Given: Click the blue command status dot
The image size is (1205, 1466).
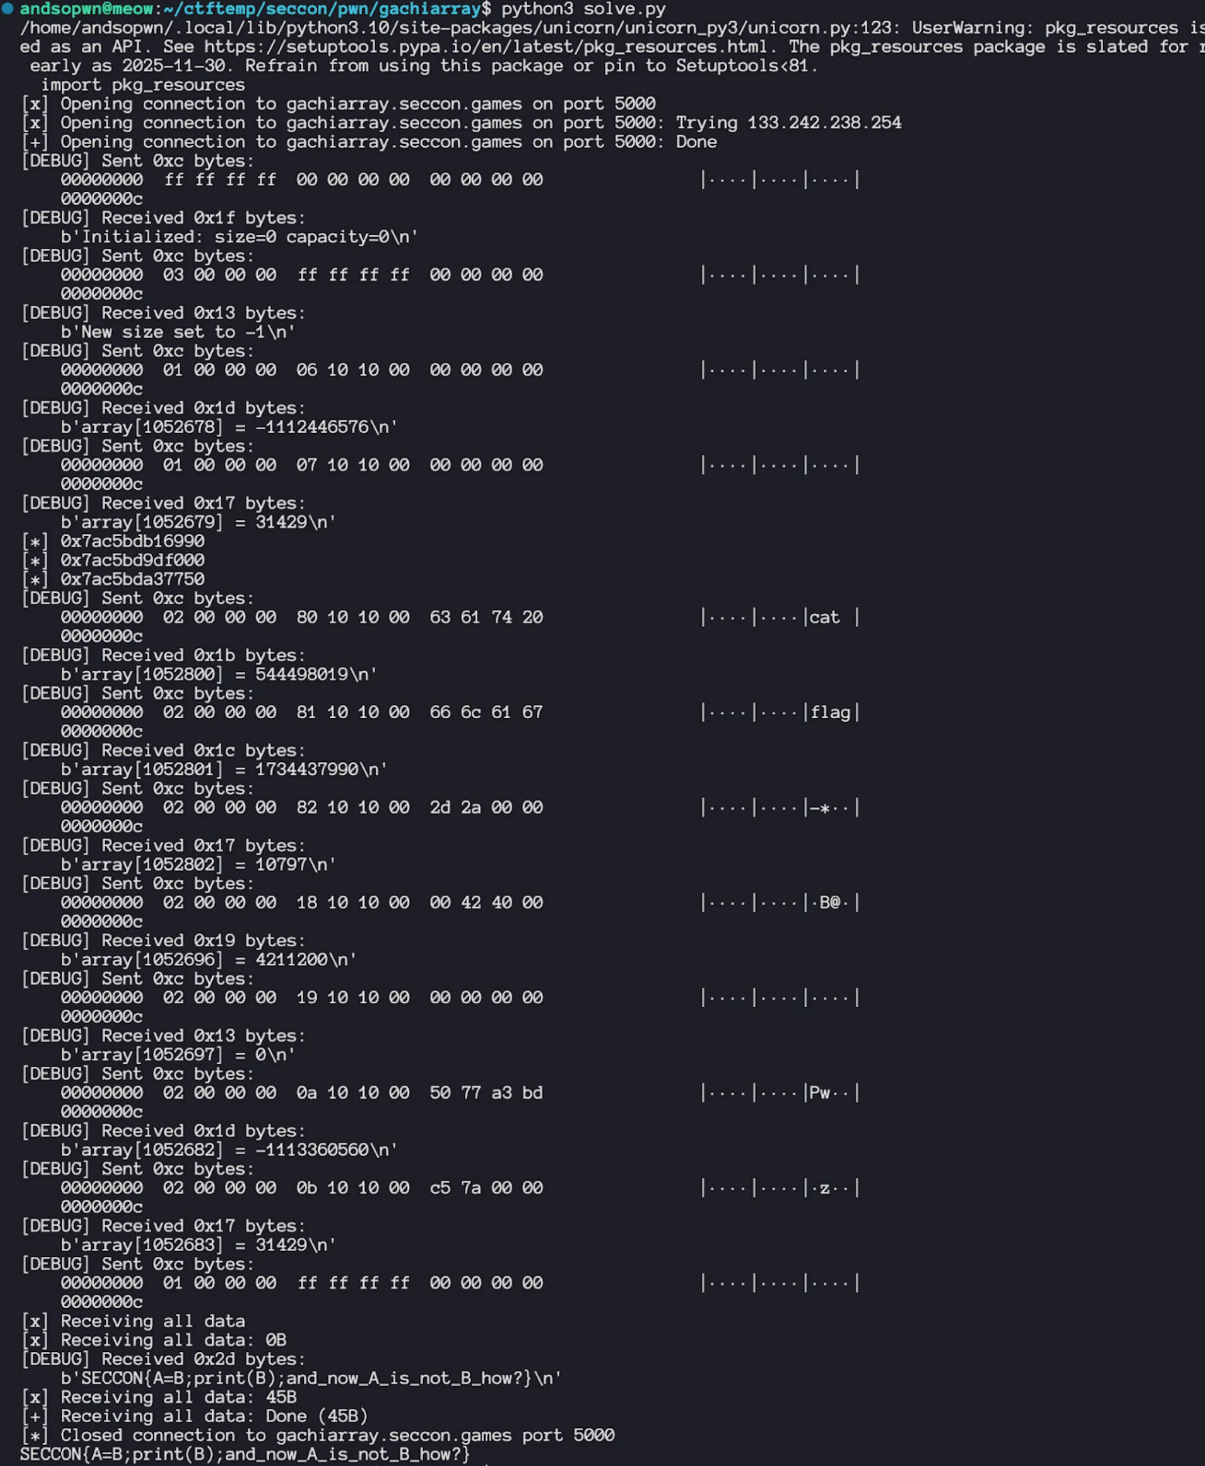Looking at the screenshot, I should [x=7, y=8].
